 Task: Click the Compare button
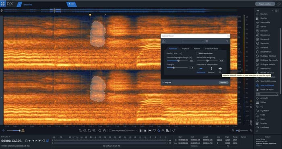[x=167, y=82]
